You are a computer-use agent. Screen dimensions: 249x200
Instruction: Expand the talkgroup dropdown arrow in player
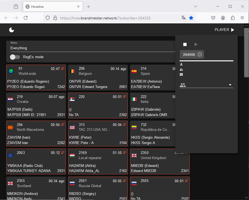point(230,85)
